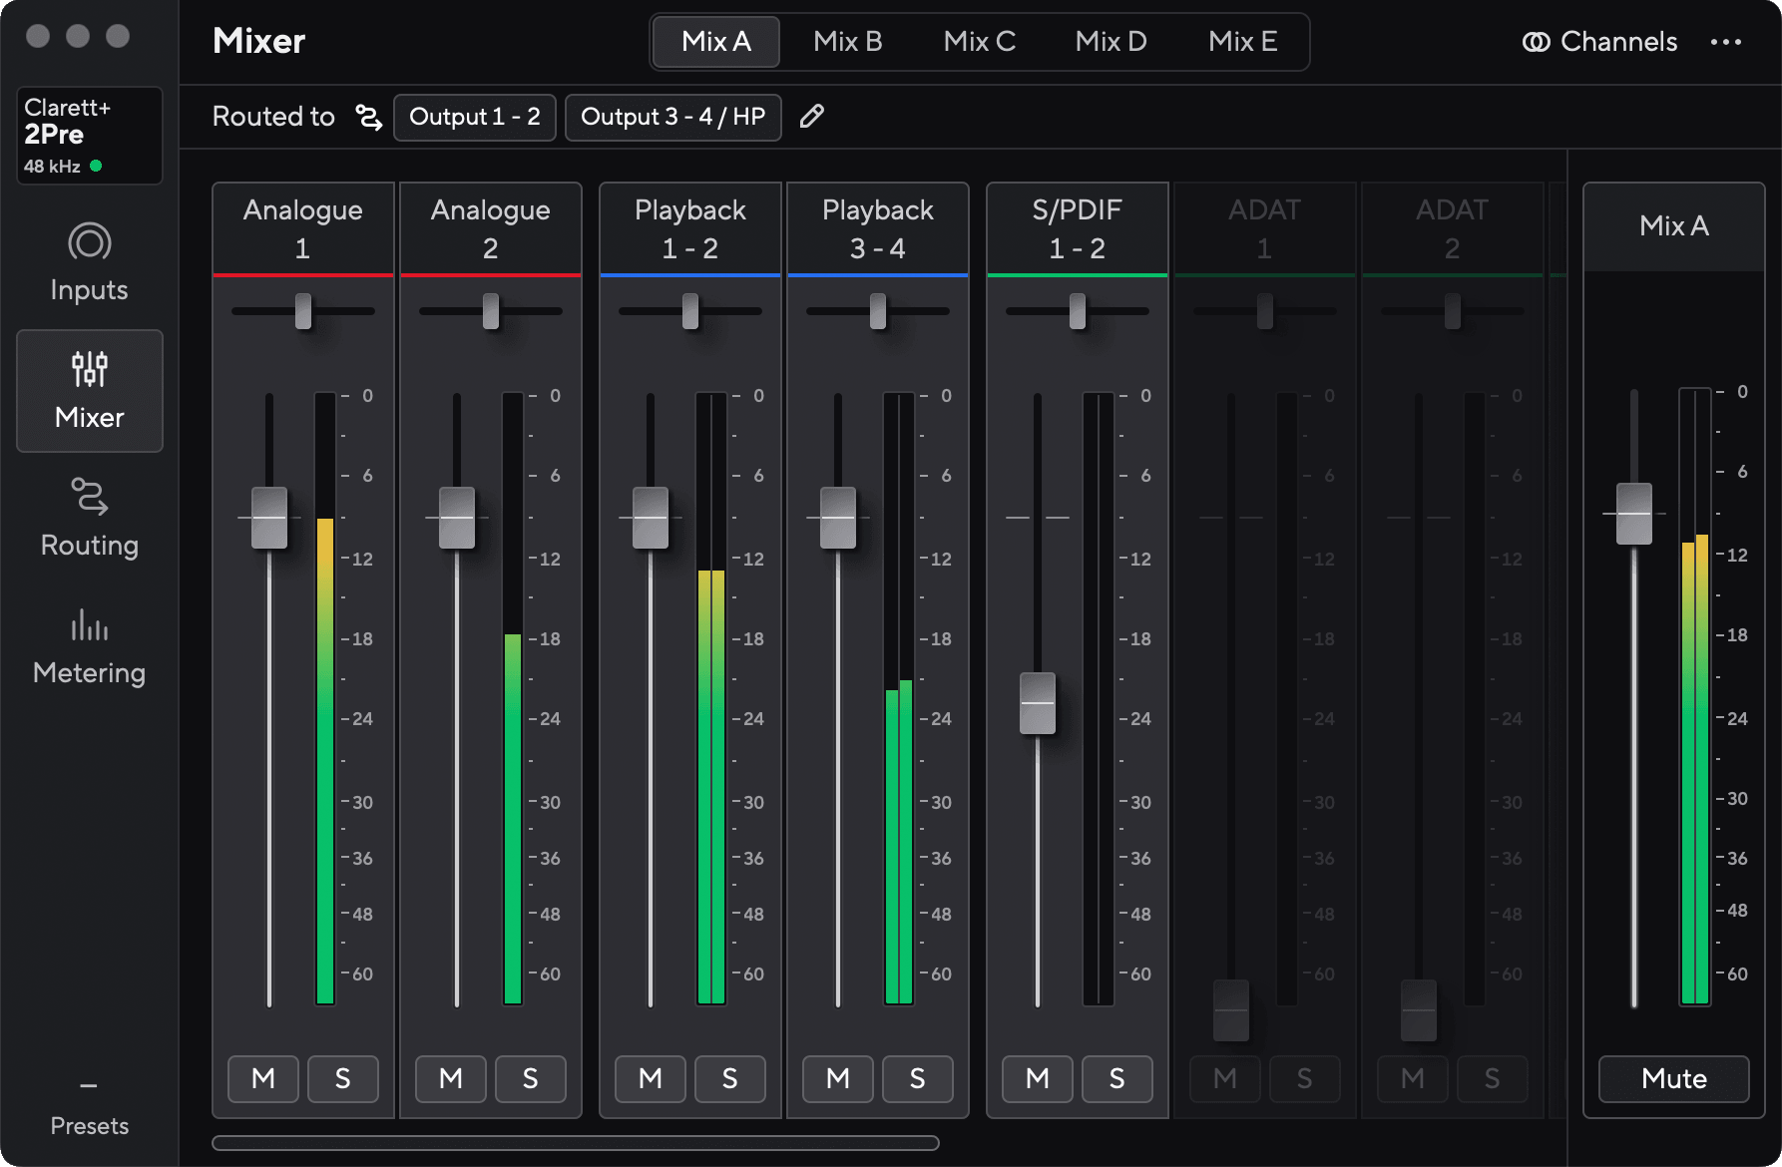Switch to the Mix C tab
Image resolution: width=1782 pixels, height=1167 pixels.
980,42
